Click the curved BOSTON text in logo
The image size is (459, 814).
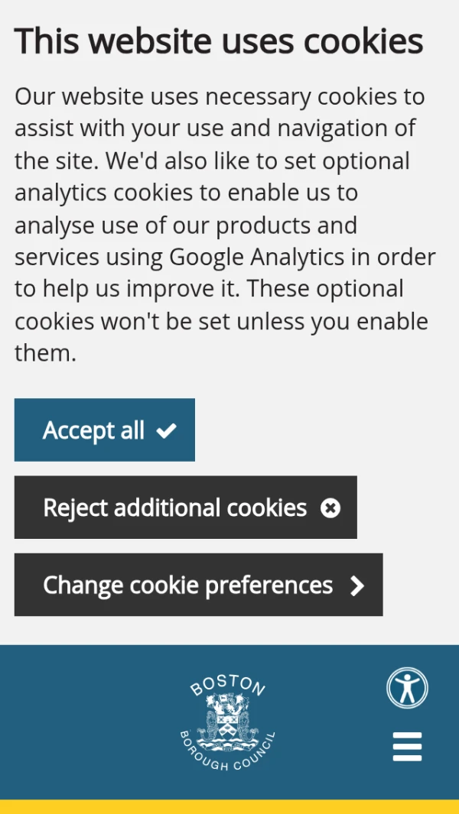[x=227, y=684]
